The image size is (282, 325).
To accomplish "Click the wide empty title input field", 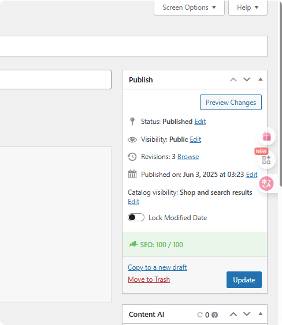I will coord(133,46).
